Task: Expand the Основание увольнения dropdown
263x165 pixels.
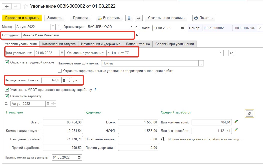Action: tap(221, 53)
